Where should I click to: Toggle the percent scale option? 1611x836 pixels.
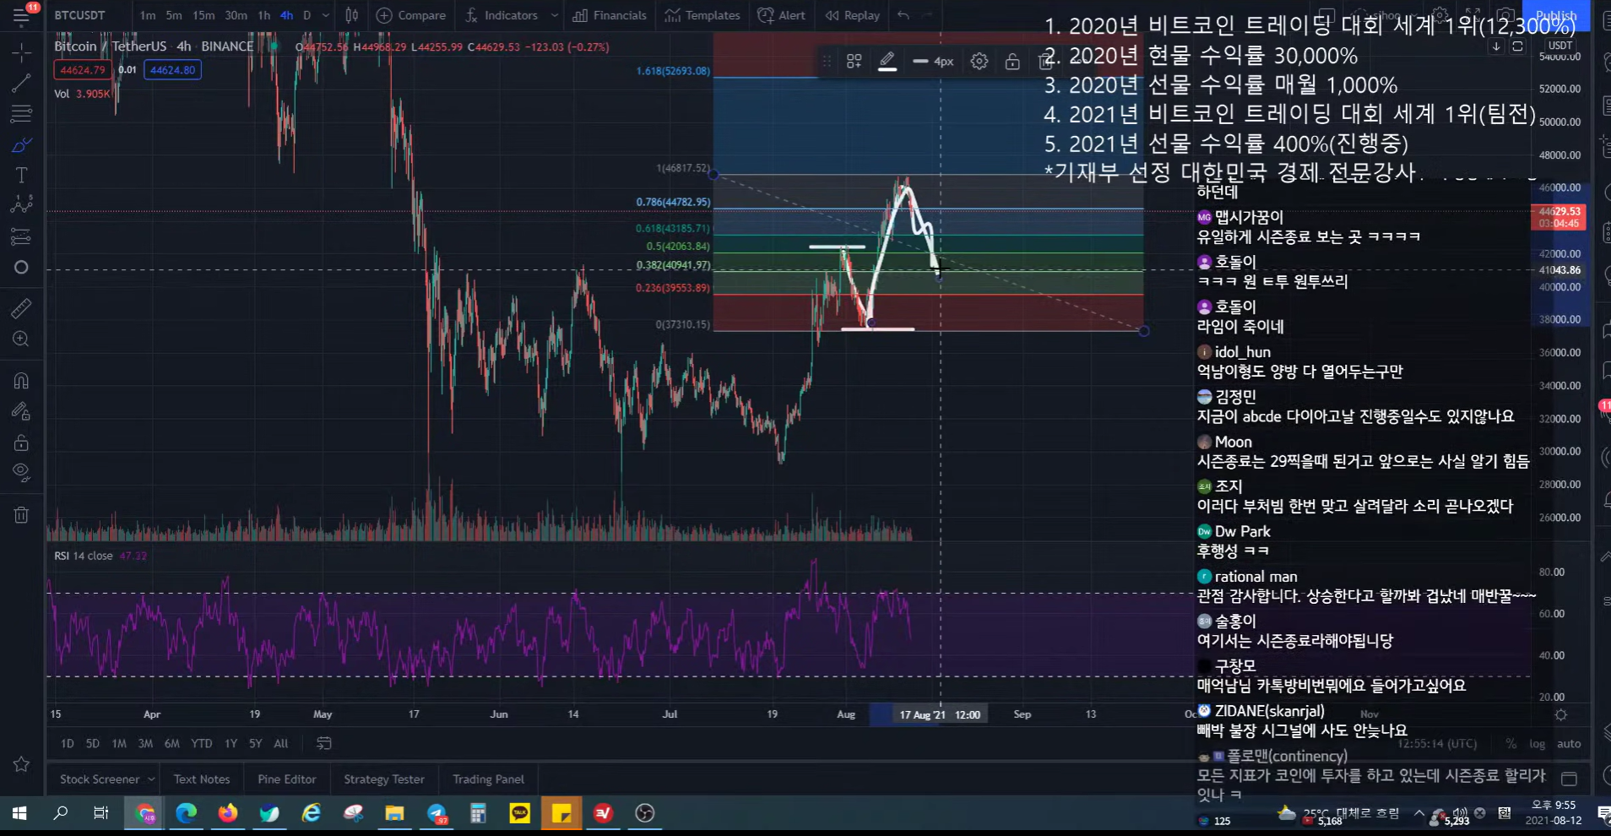point(1511,743)
